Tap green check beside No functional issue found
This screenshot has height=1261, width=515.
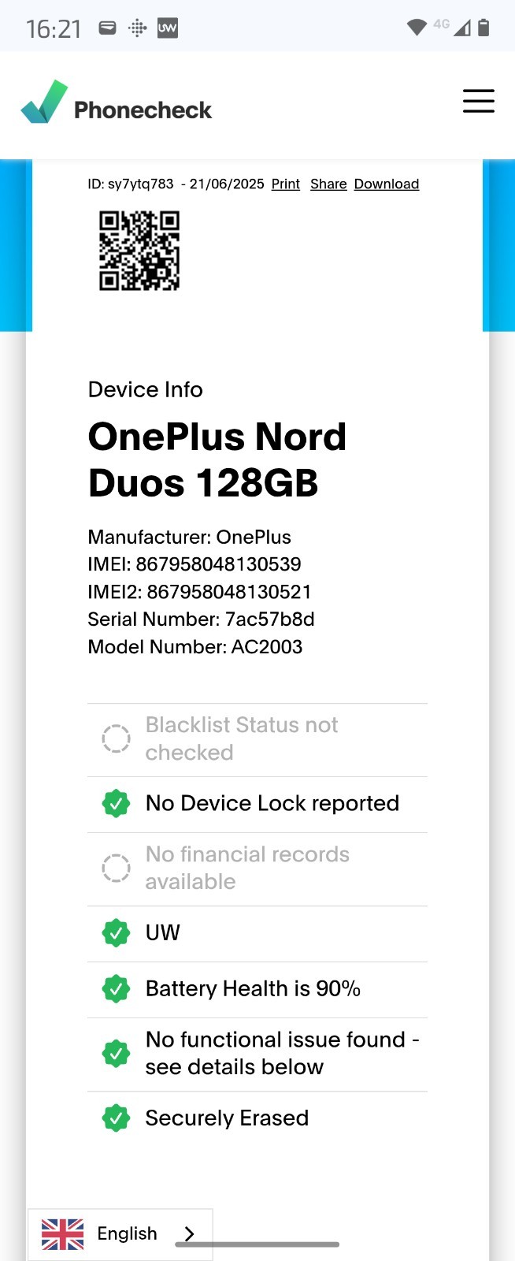[x=116, y=1054]
